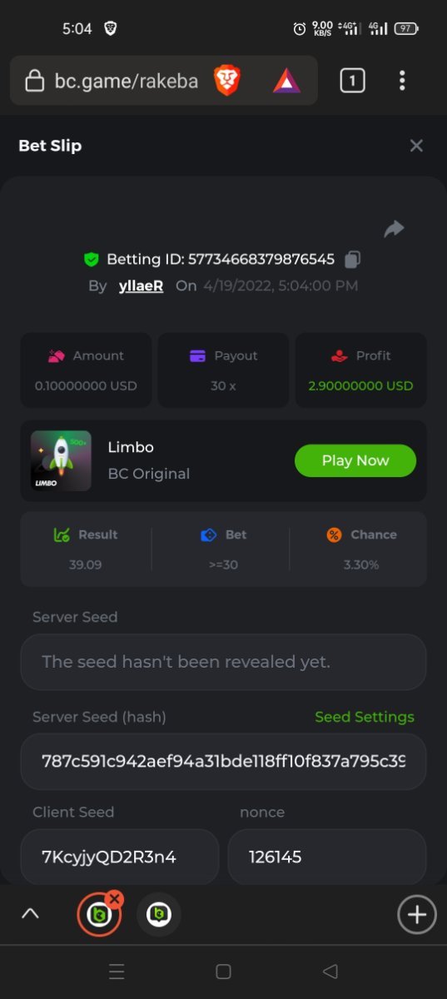Tap the Brave Rewards triangle icon
The image size is (447, 999).
pyautogui.click(x=286, y=81)
